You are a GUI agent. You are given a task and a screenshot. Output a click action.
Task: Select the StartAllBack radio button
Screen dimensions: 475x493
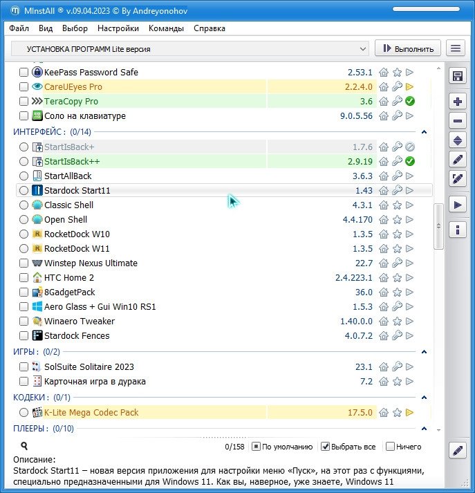click(24, 176)
